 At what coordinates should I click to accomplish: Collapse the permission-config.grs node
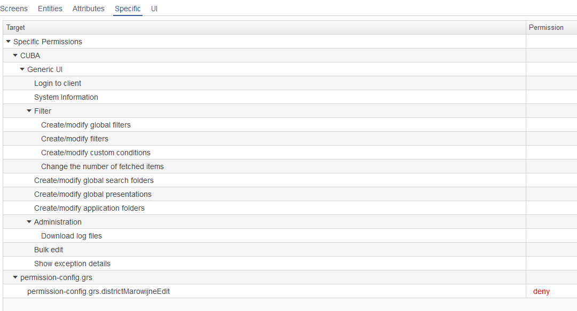click(x=15, y=277)
